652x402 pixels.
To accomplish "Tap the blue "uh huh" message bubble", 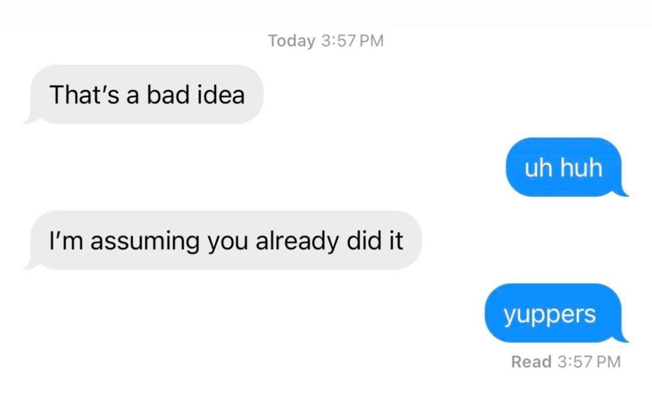I will click(x=567, y=168).
